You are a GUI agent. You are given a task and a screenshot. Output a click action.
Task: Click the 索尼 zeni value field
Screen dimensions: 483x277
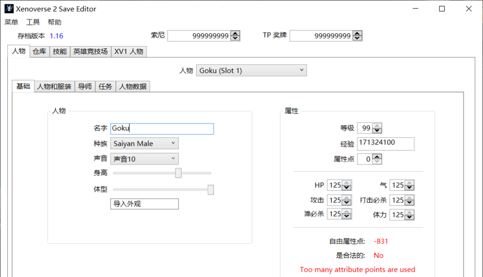point(199,36)
